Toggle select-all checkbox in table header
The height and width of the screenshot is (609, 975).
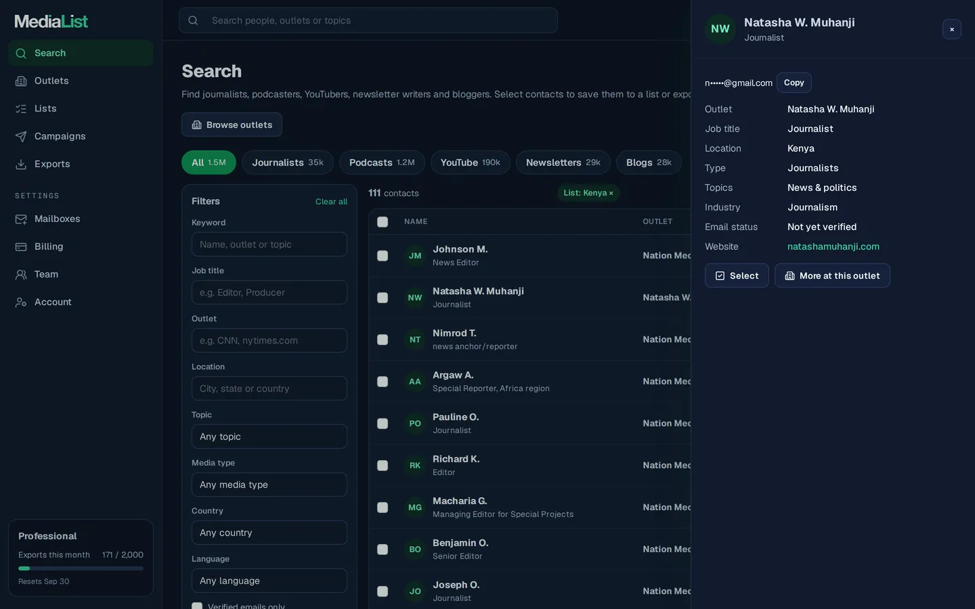pos(383,222)
